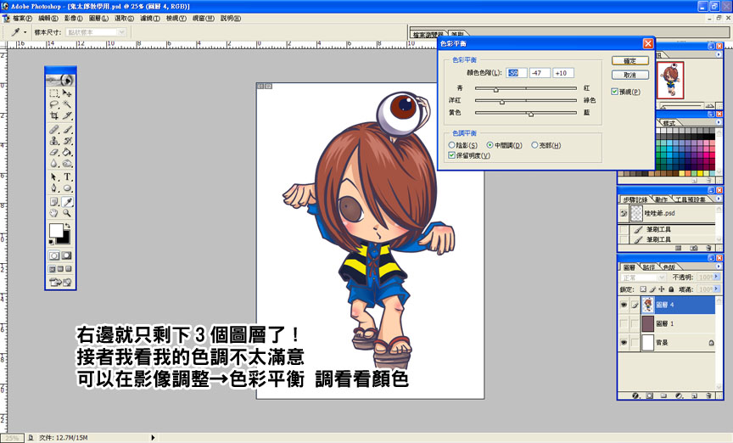The image size is (733, 443).
Task: Select the Eraser tool
Action: coord(54,152)
